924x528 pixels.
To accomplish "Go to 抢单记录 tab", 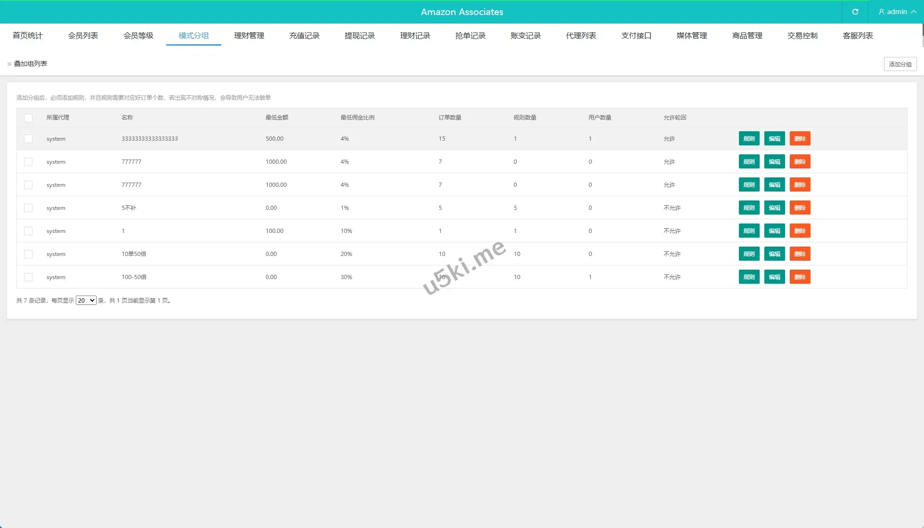I will click(470, 36).
